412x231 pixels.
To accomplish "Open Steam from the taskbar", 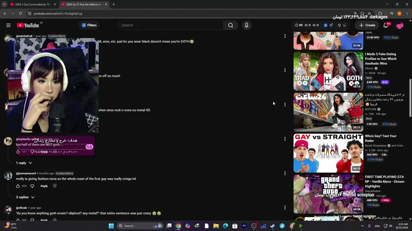I will (273, 226).
